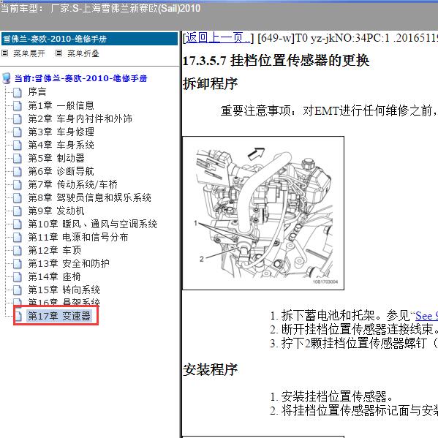438x438 pixels.
Task: Open chapter 第15章 转向系统
Action: pos(64,290)
